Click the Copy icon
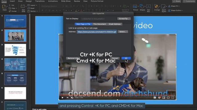The height and width of the screenshot is (110, 197). 10,8
